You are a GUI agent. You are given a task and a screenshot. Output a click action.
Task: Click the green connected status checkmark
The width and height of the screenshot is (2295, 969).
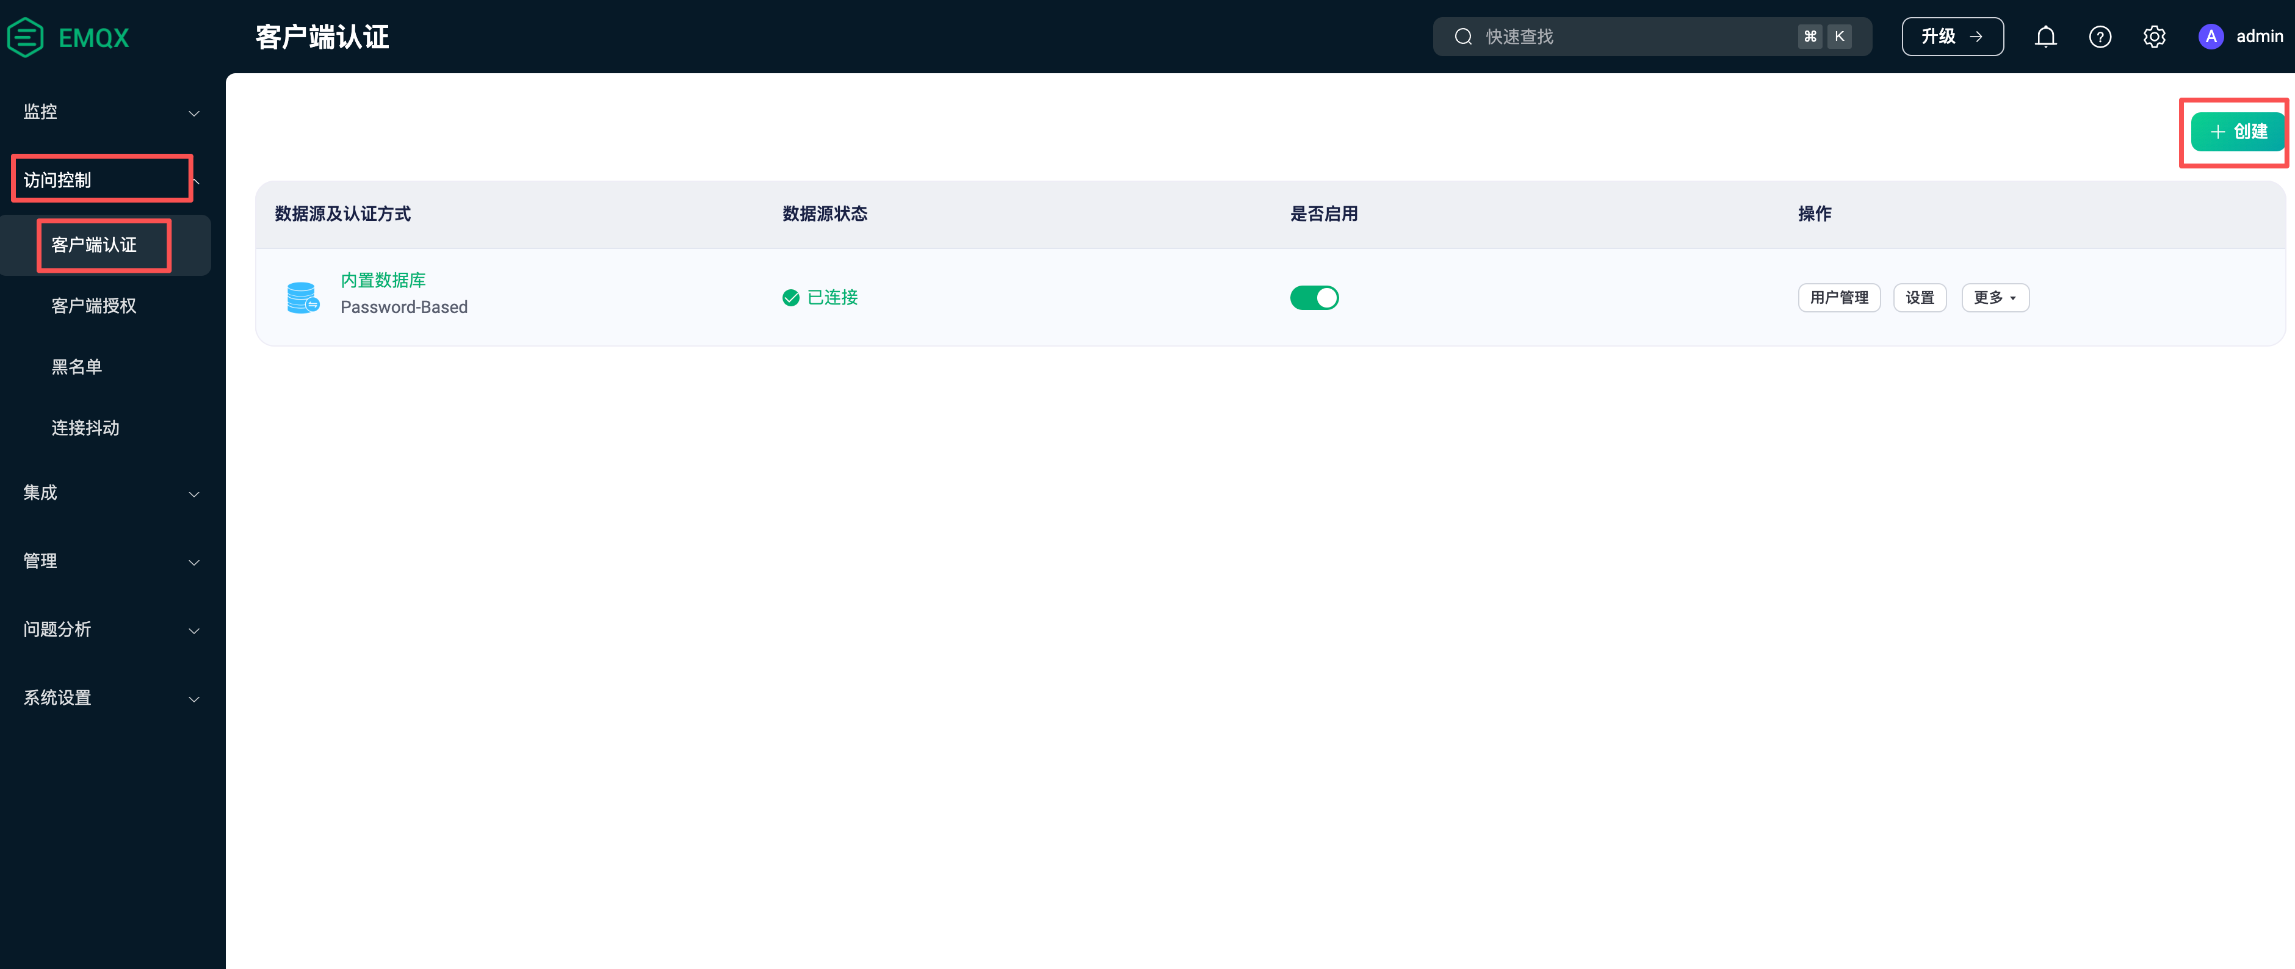790,297
